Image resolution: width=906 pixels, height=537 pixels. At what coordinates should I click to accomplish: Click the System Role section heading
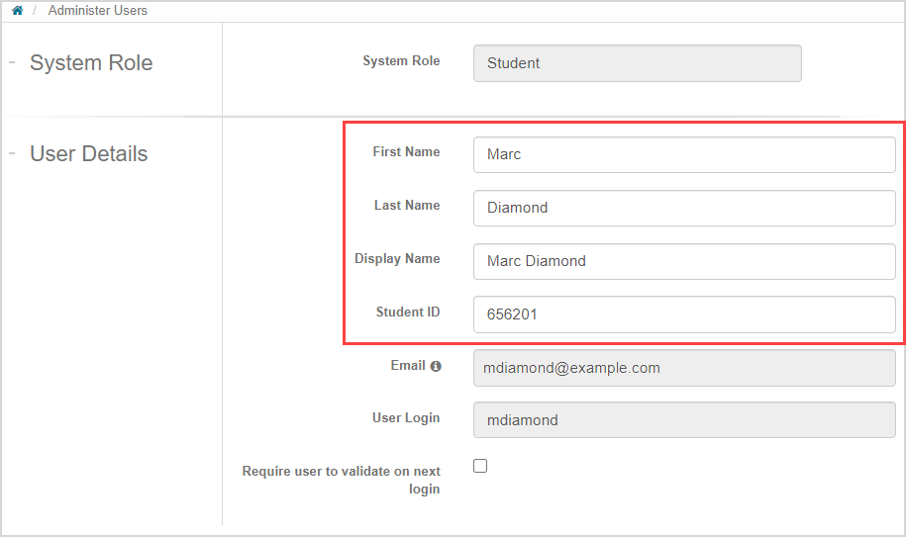click(91, 63)
